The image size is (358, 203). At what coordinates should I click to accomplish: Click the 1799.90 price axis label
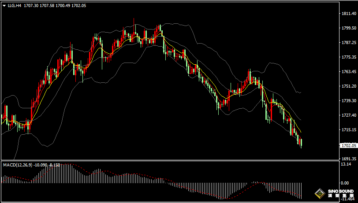pyautogui.click(x=348, y=28)
